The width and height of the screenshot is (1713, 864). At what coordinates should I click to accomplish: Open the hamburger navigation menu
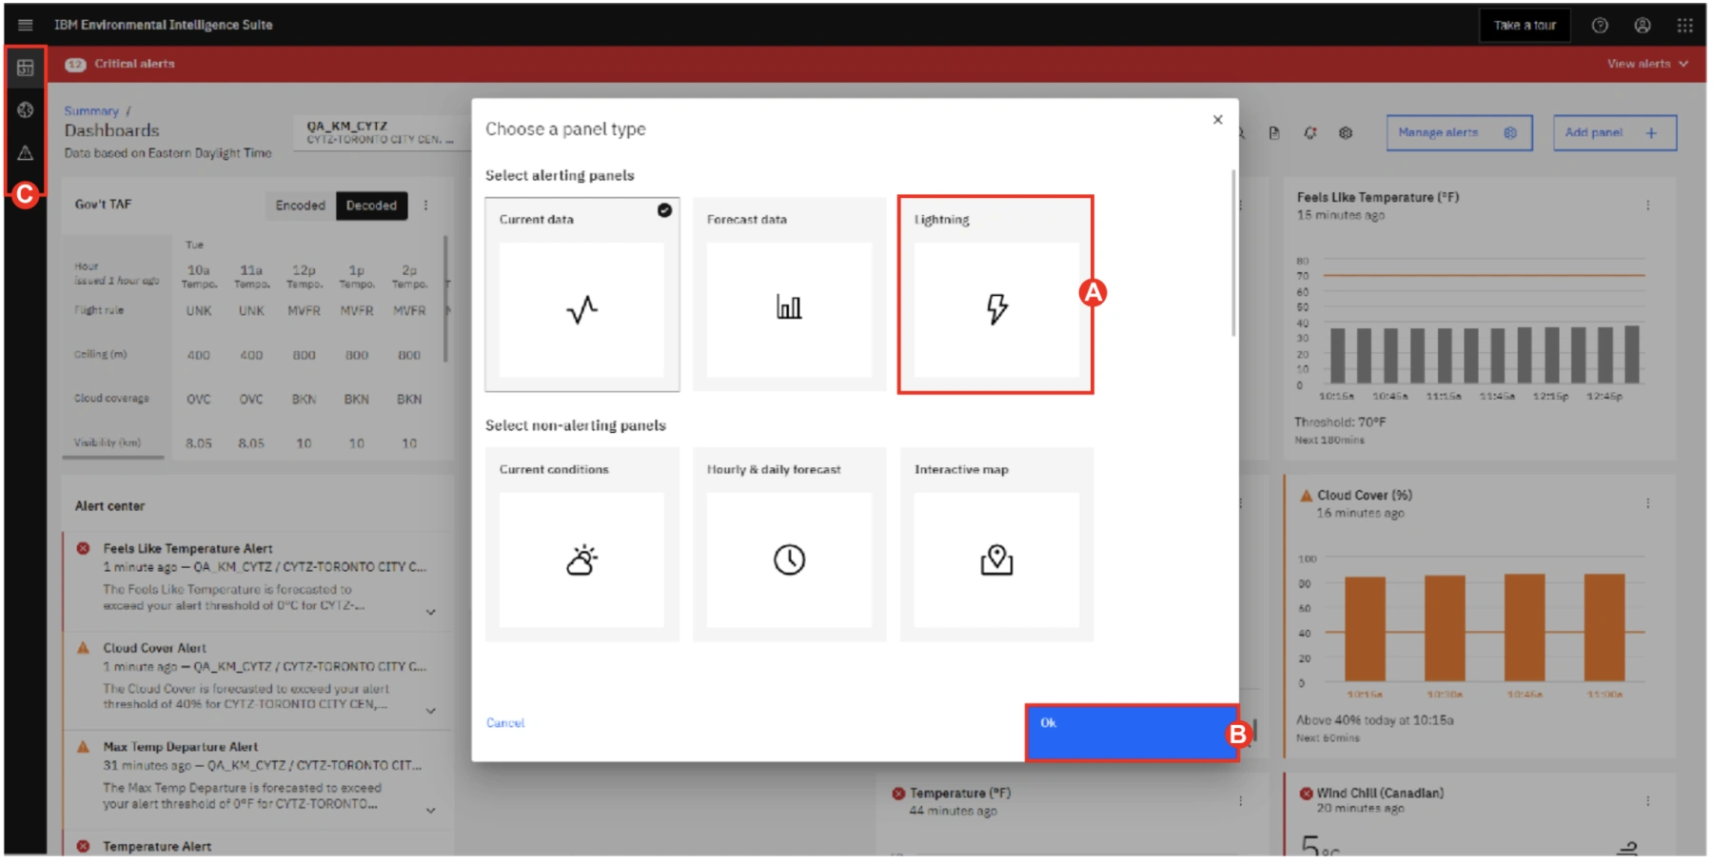coord(26,25)
